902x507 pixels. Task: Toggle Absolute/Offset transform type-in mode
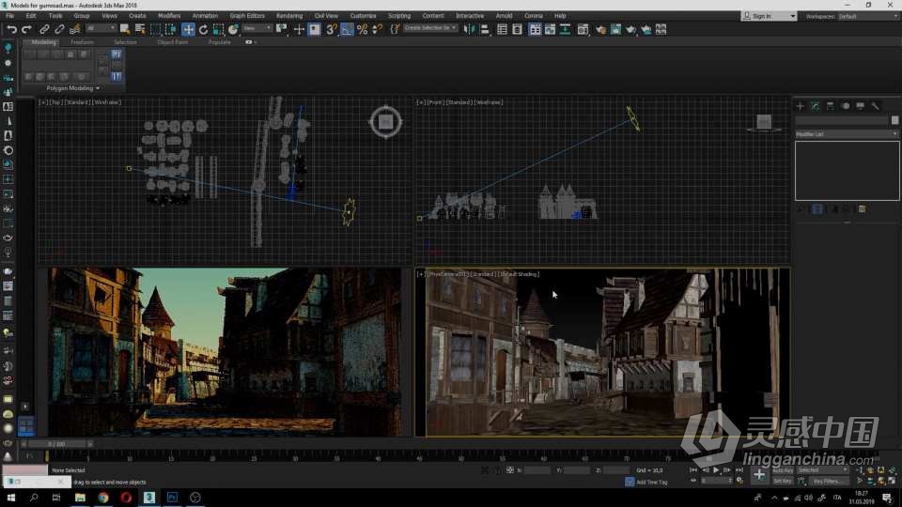click(x=509, y=470)
